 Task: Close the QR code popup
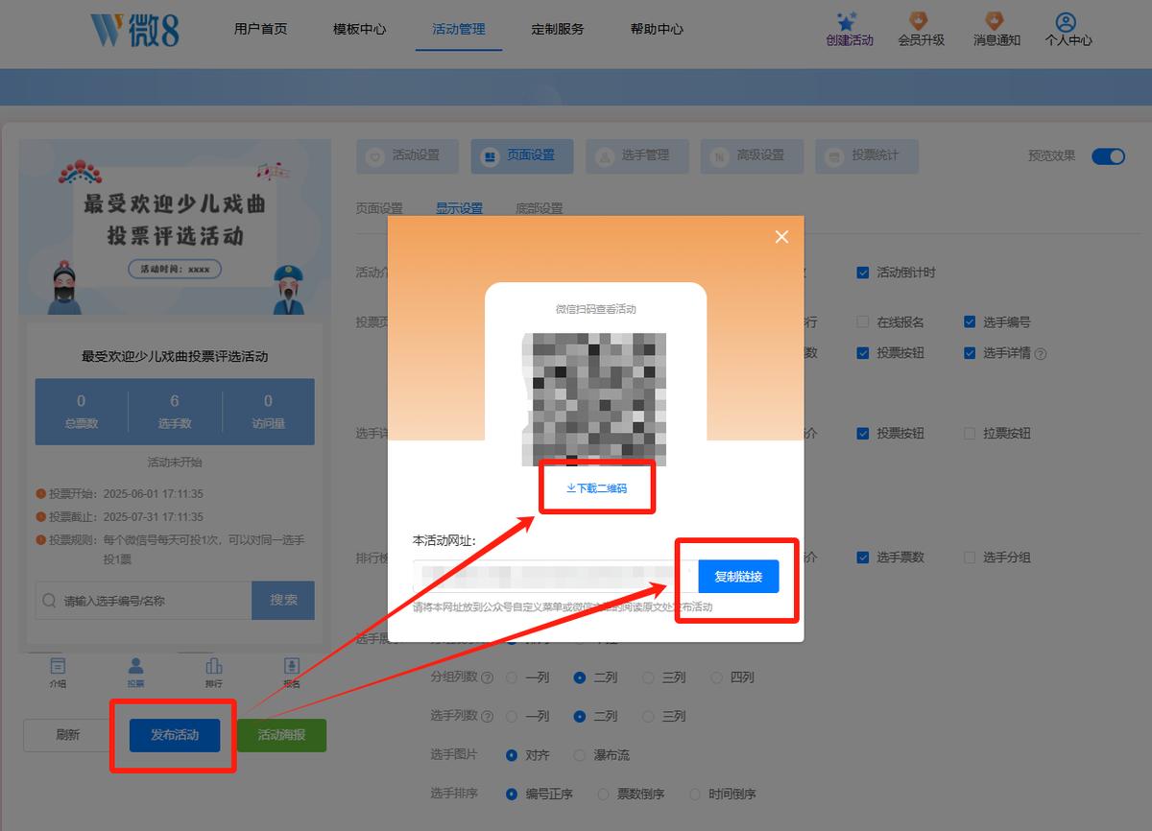click(781, 236)
